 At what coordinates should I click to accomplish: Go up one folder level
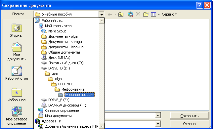(121, 14)
